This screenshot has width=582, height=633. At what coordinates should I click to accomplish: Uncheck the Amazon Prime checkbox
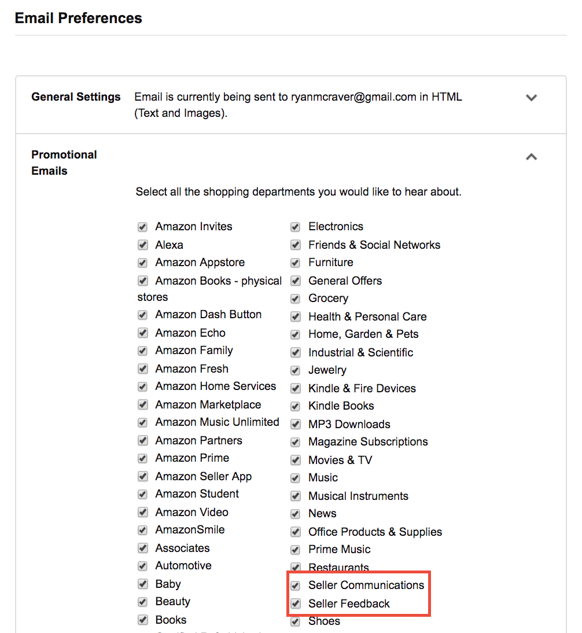[x=142, y=459]
